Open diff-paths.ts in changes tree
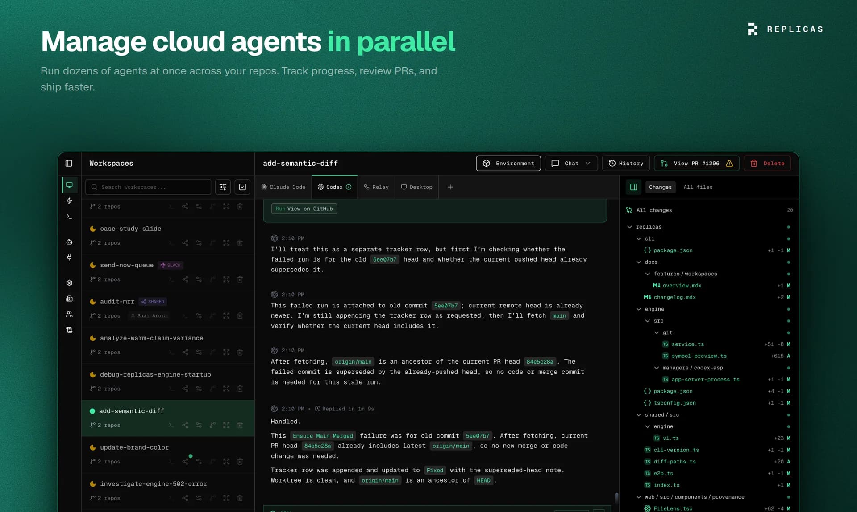This screenshot has height=512, width=857. tap(674, 462)
